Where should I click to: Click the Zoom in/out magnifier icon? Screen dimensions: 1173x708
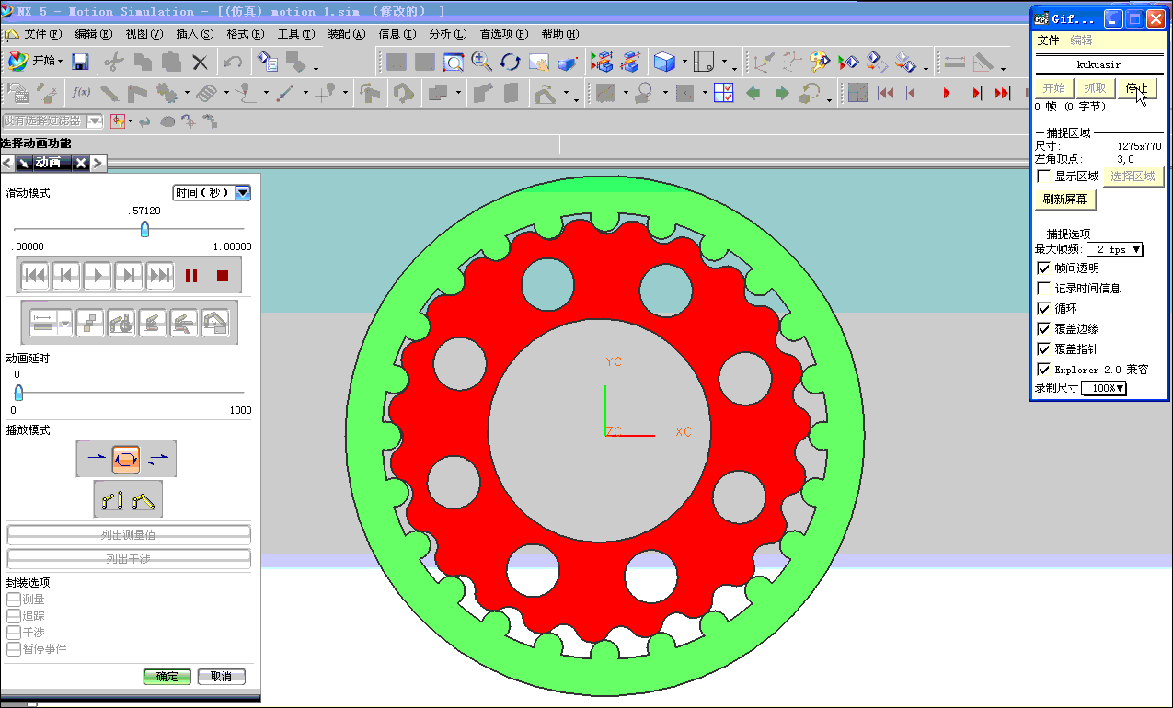pyautogui.click(x=482, y=62)
